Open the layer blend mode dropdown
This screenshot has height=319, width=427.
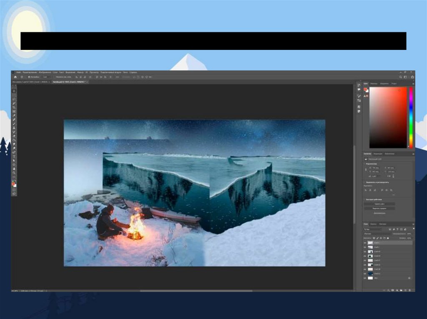[x=377, y=234]
